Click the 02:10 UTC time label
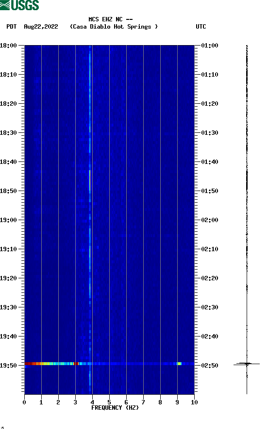 point(210,249)
